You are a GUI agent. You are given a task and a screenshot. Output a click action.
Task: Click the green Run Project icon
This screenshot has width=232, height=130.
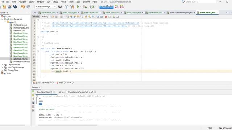(x=78, y=6)
